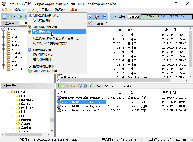This screenshot has width=193, height=142.
Task: Click the Ubuntu 16.04 disc root tree node
Action: tap(16, 29)
